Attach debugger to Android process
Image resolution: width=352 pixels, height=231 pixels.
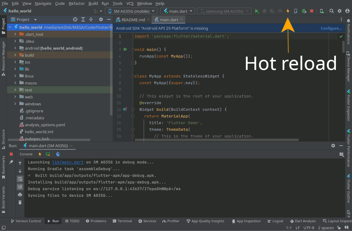[x=304, y=11]
